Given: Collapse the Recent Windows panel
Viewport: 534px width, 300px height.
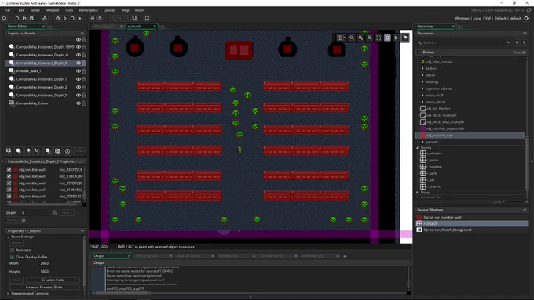Looking at the screenshot, I should pos(525,210).
